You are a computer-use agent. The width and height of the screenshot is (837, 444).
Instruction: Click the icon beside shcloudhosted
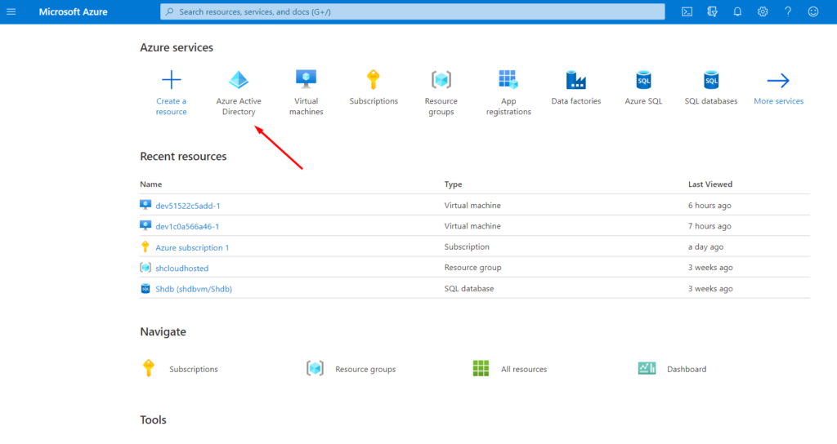click(x=145, y=268)
